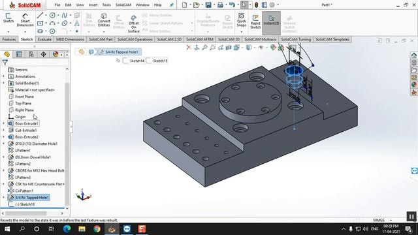Open the ConfigurationManager tab icon
The height and width of the screenshot is (235, 418).
(x=31, y=54)
